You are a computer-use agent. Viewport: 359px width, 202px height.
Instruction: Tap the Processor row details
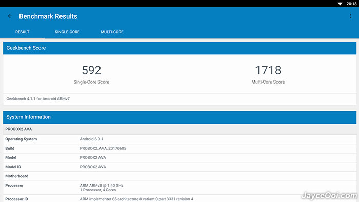102,188
